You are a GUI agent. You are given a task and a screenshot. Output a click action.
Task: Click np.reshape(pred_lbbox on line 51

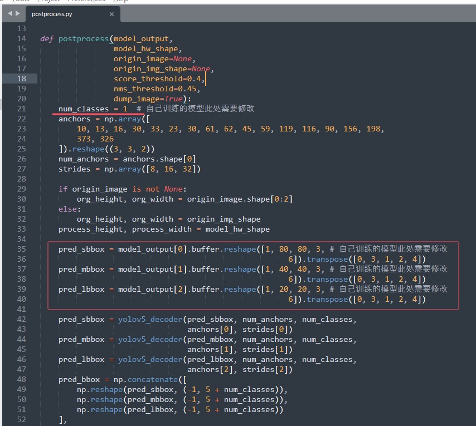125,410
